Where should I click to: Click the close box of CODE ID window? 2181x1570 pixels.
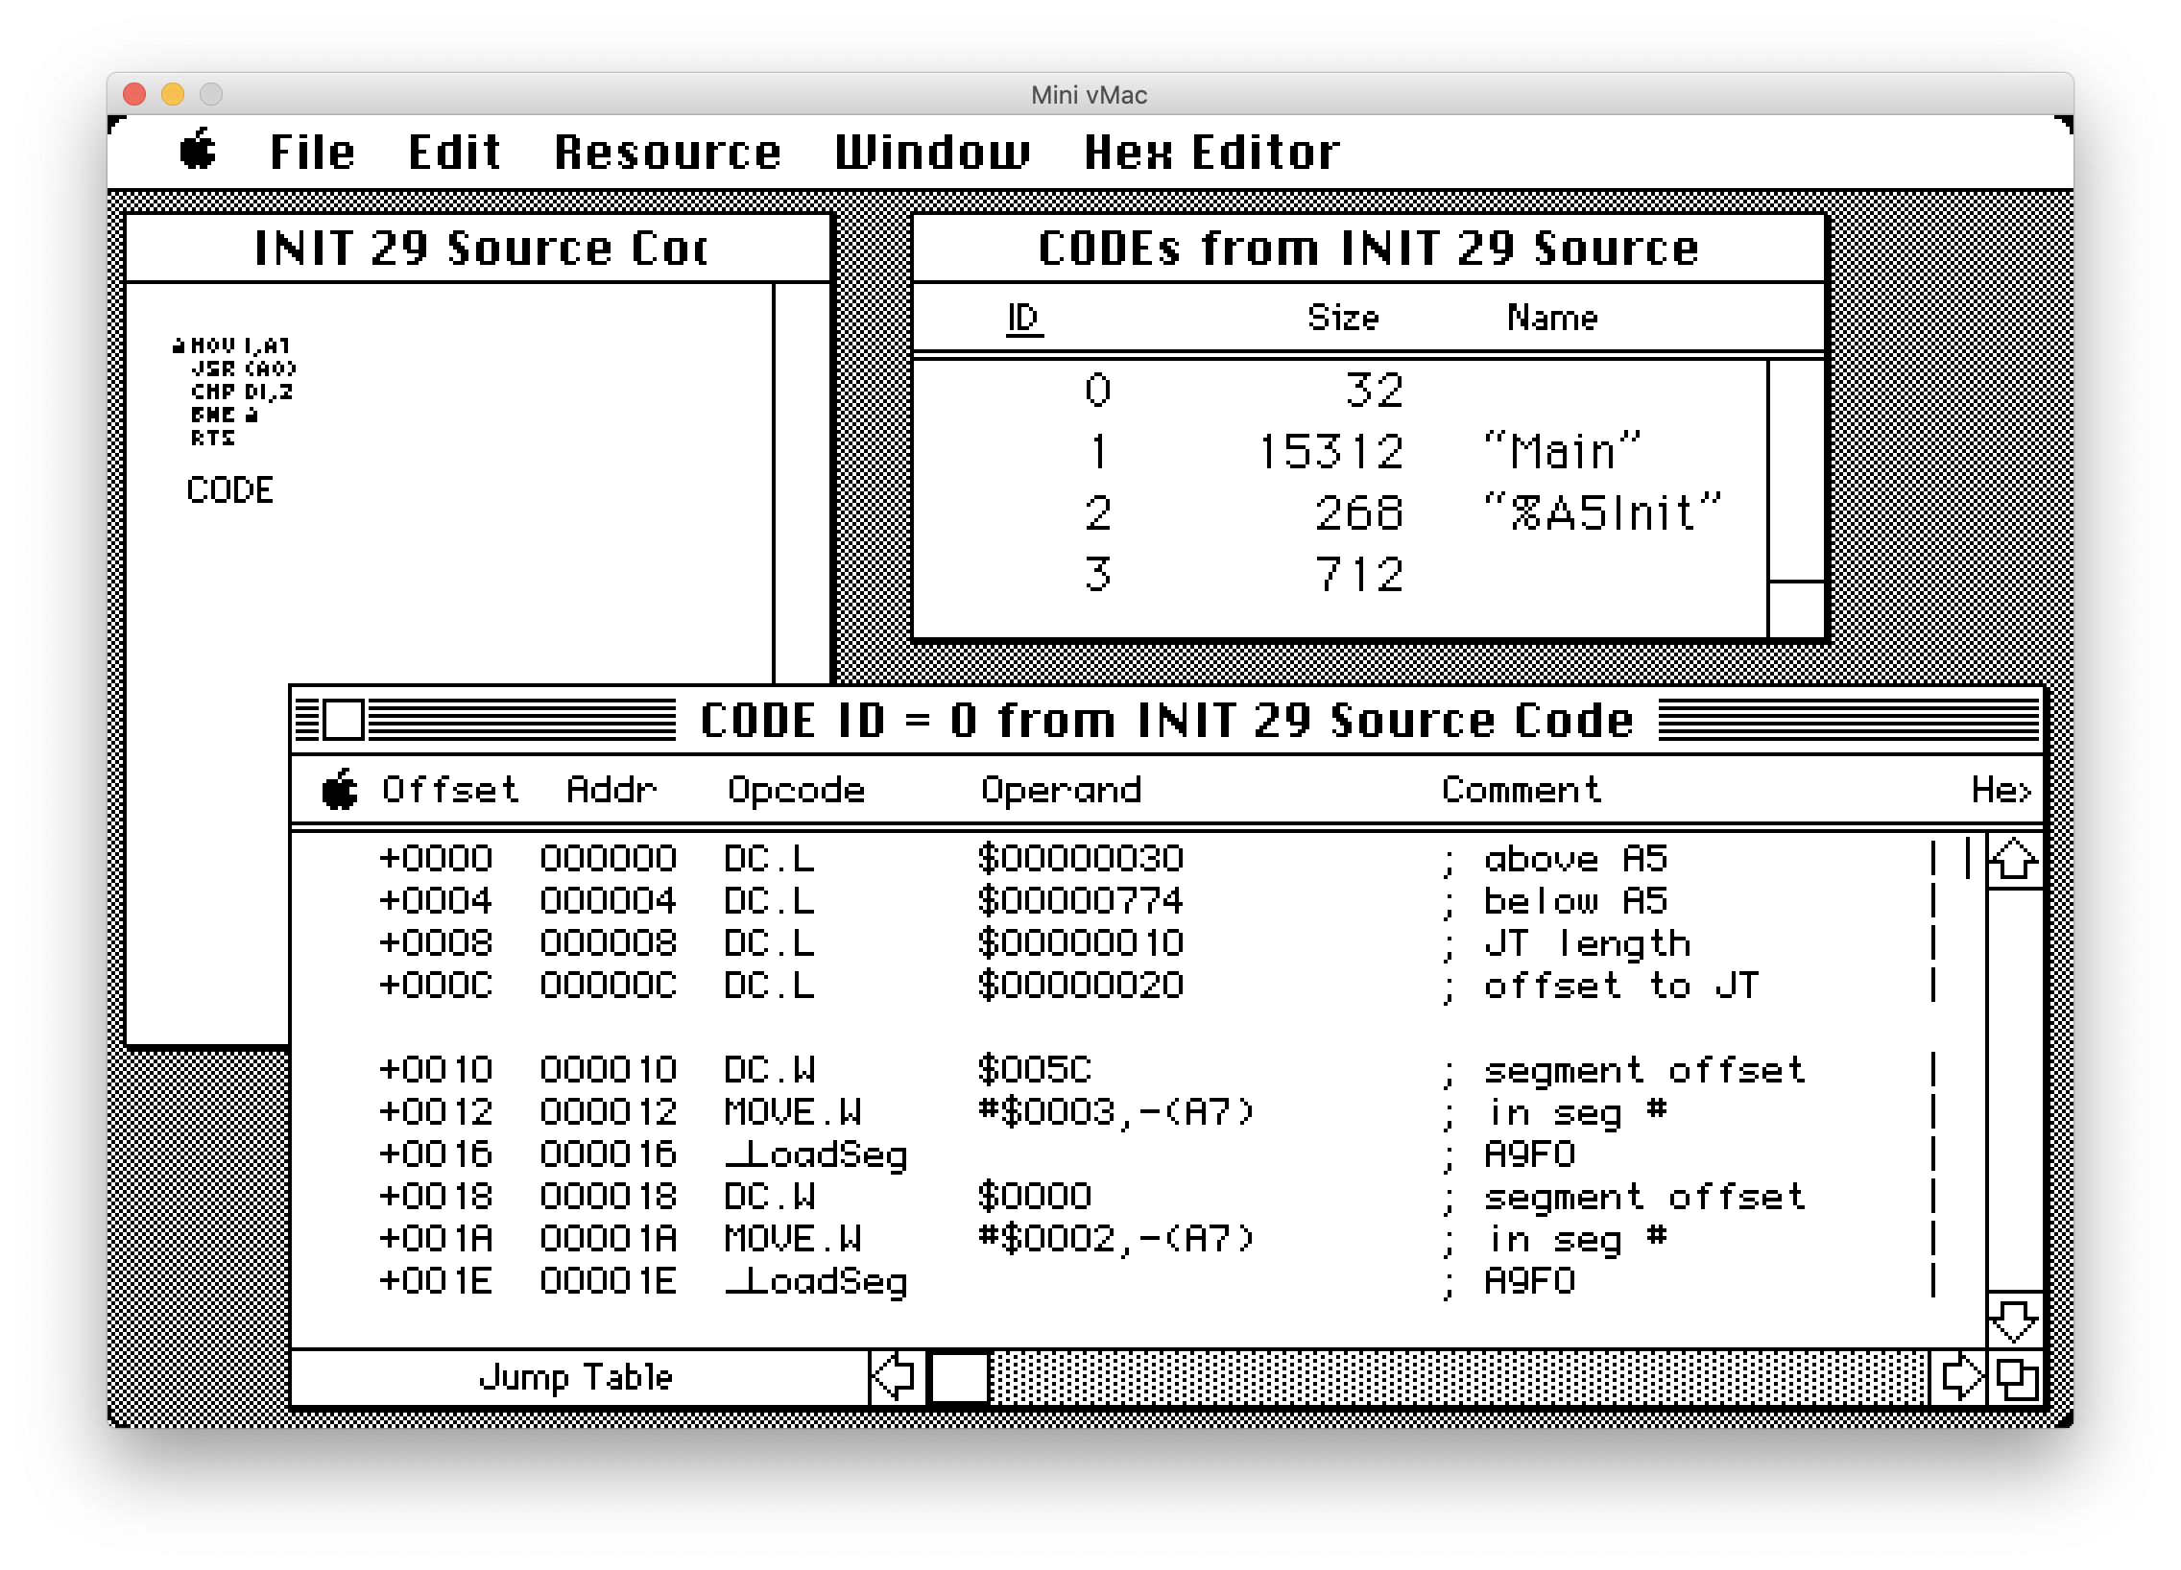(x=344, y=719)
